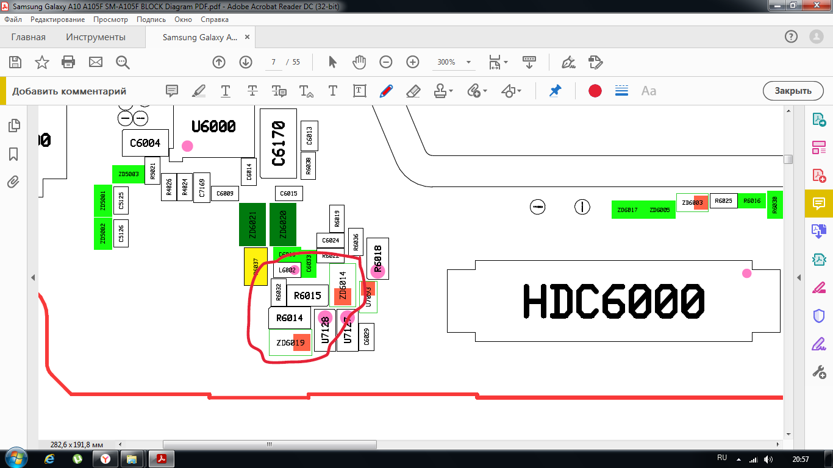833x468 pixels.
Task: Click the stamp tool icon
Action: (440, 91)
